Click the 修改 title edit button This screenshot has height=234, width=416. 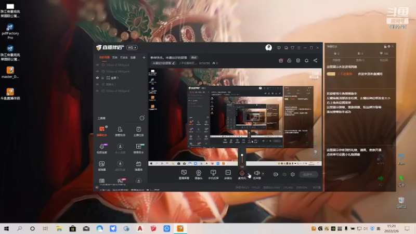[194, 58]
